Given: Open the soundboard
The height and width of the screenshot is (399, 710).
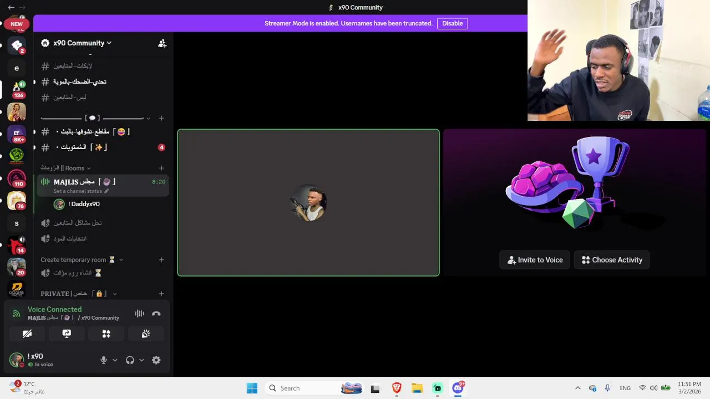Looking at the screenshot, I should pos(146,334).
